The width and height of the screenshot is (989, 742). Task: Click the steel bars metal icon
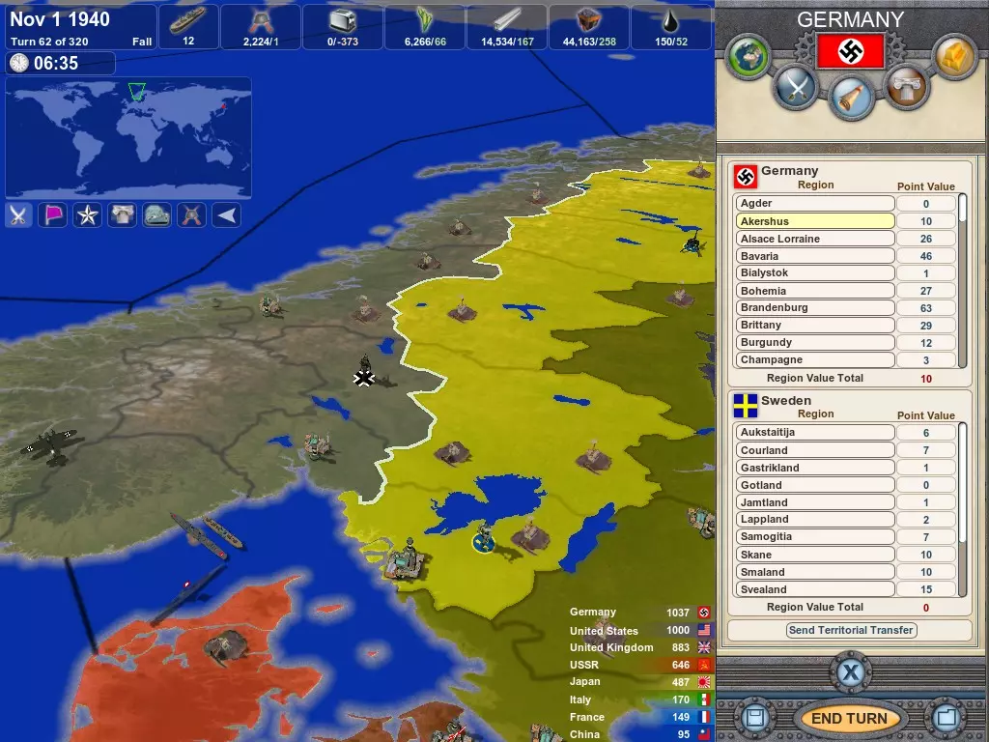pos(507,19)
